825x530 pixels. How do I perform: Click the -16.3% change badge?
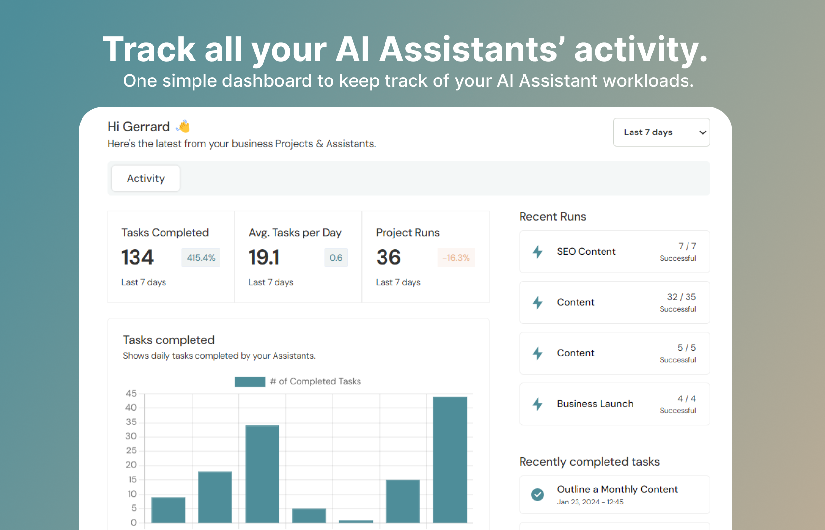coord(456,258)
